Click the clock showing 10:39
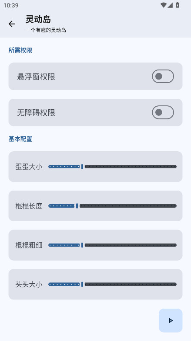This screenshot has width=191, height=341. [11, 5]
